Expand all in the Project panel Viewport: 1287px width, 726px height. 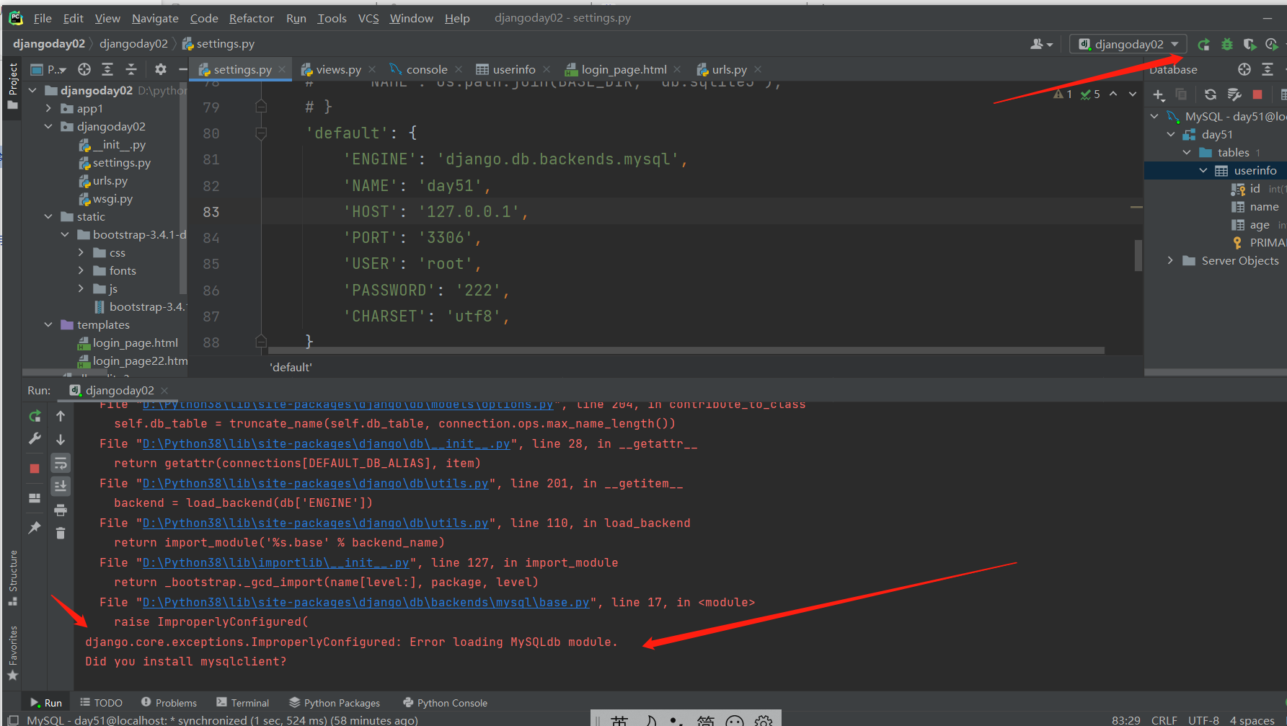107,69
